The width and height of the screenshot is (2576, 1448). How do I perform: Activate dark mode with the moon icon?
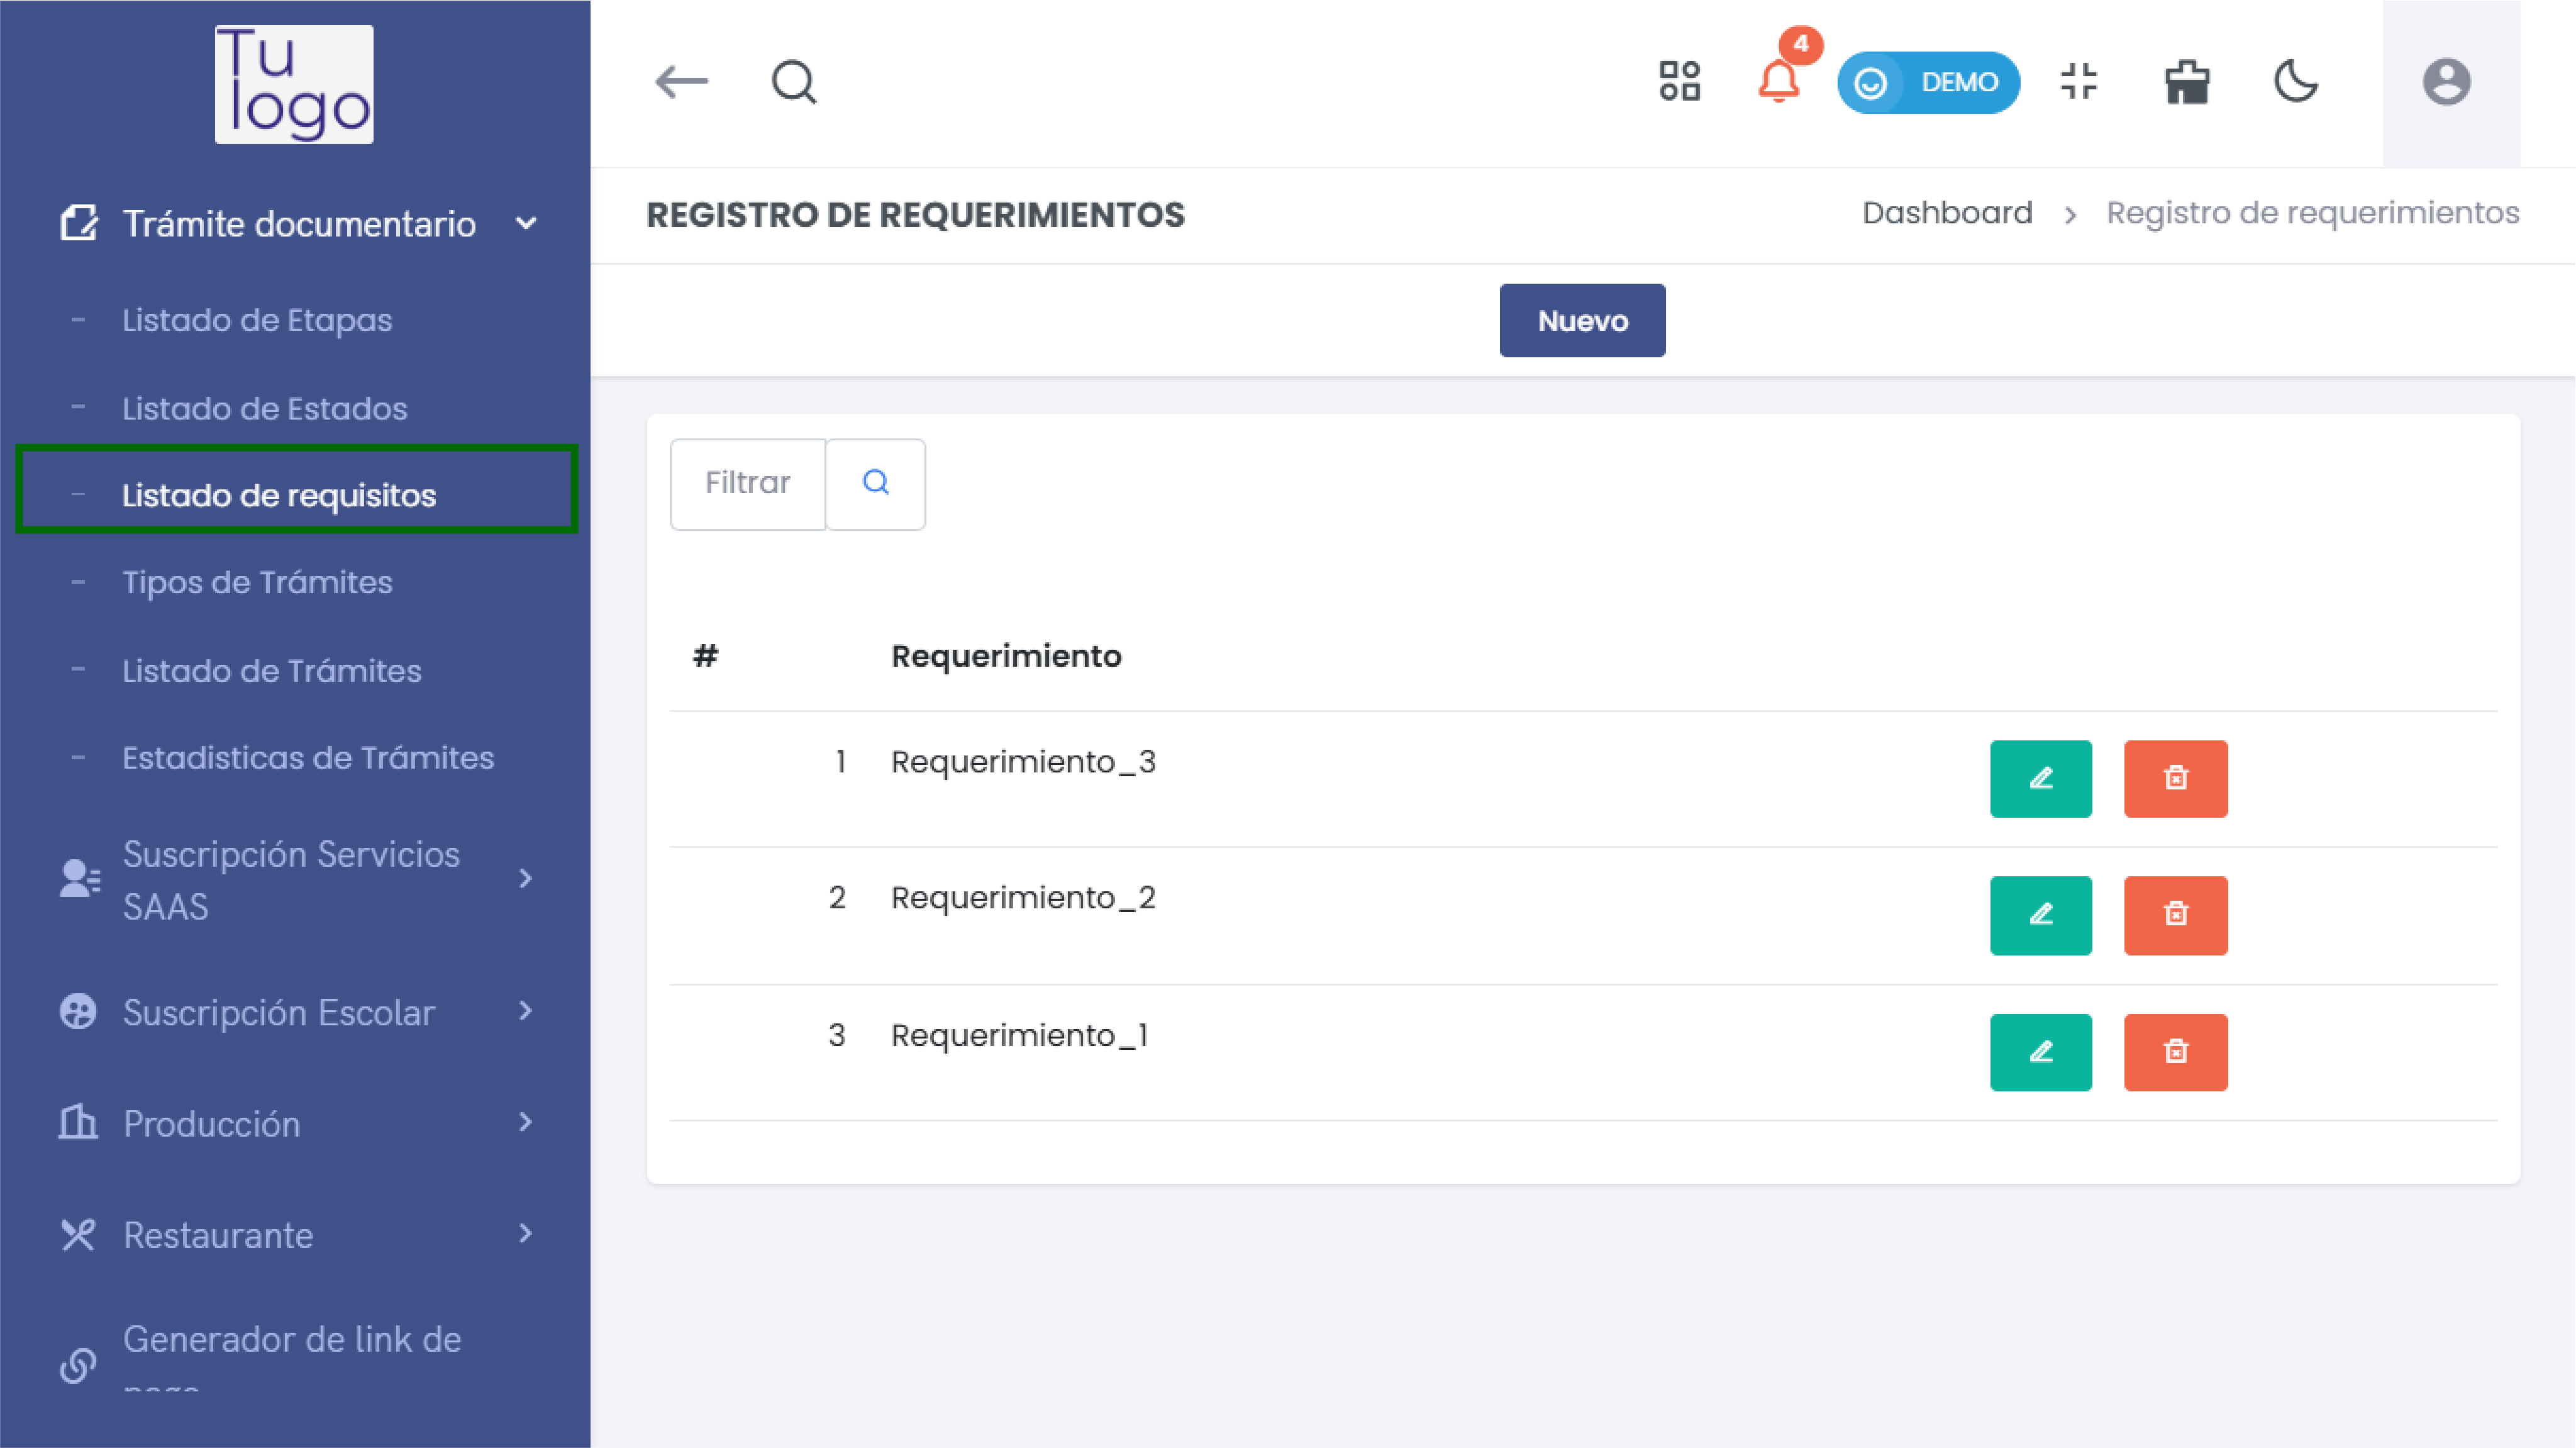[x=2295, y=83]
